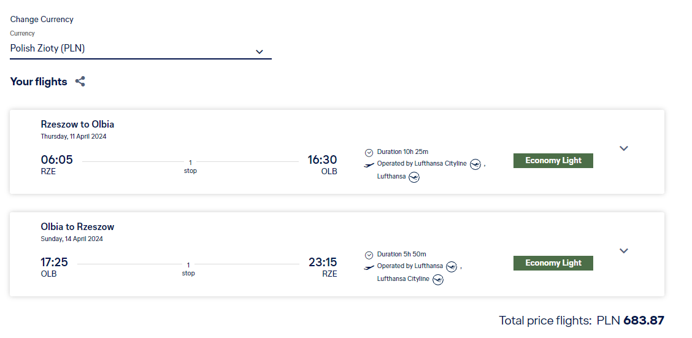The image size is (692, 338).
Task: Open the currency dropdown arrow
Action: click(259, 52)
